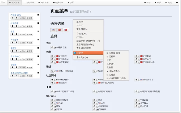
Task: Click the edit icon beside 天猫超市
Action: (52, 56)
